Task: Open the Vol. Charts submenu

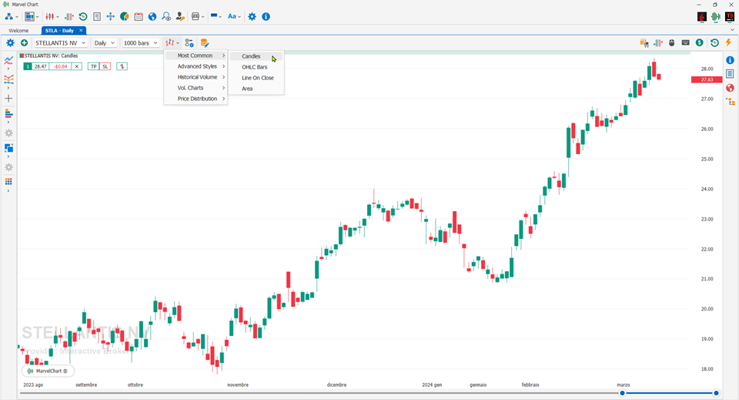Action: [x=196, y=88]
